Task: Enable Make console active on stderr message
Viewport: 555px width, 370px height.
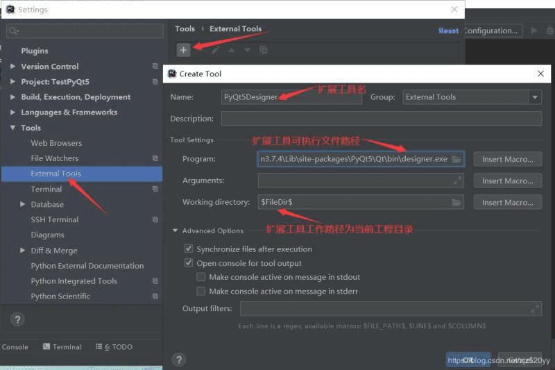Action: [x=200, y=291]
